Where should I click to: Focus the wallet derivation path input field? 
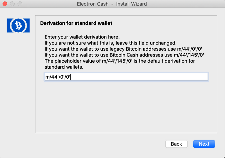pos(126,77)
